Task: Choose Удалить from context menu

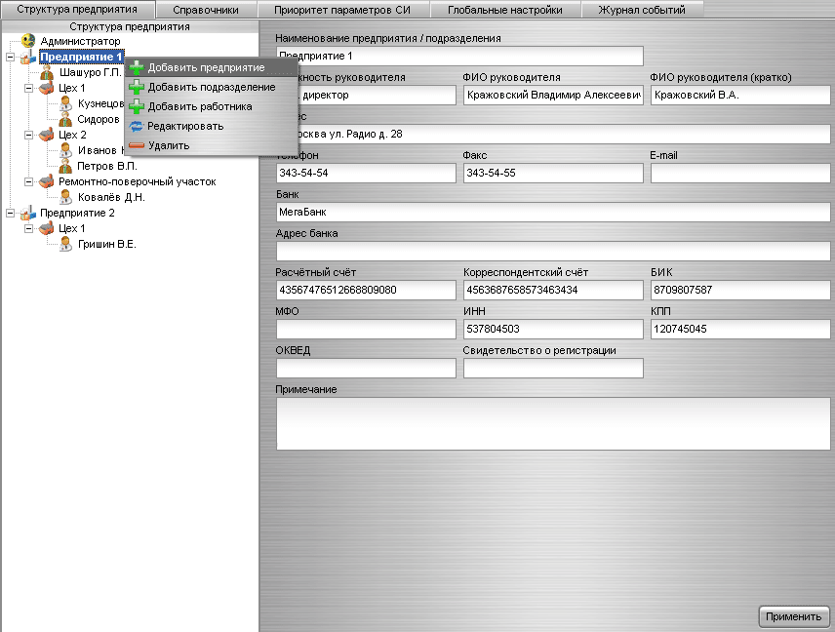Action: 212,145
